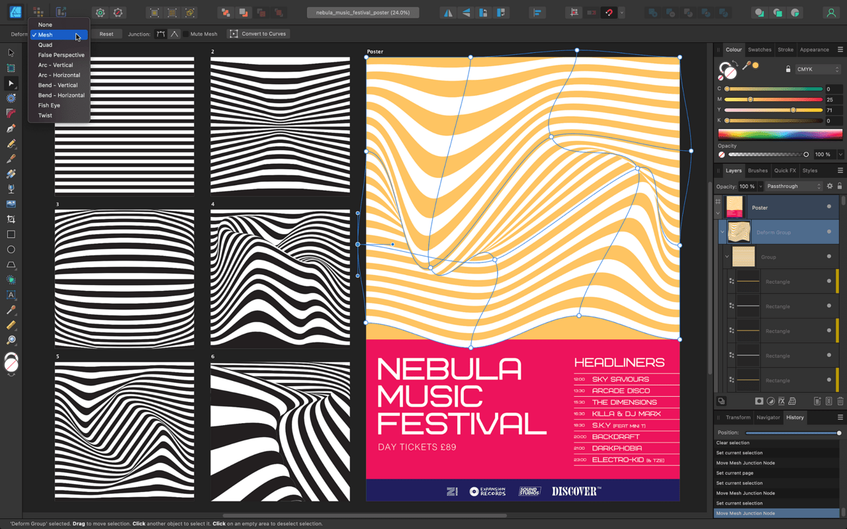Delete layer using the trash icon

pos(840,401)
